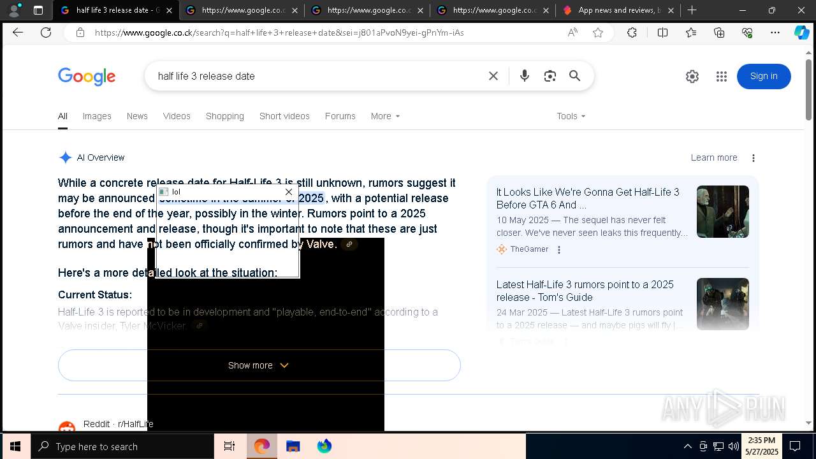This screenshot has height=459, width=816.
Task: Open the Google apps grid
Action: (722, 76)
